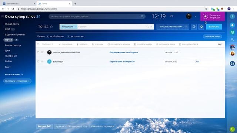The width and height of the screenshot is (237, 133).
Task: Click the director_test@madcoffer.com sender avatar
Action: (x=49, y=52)
